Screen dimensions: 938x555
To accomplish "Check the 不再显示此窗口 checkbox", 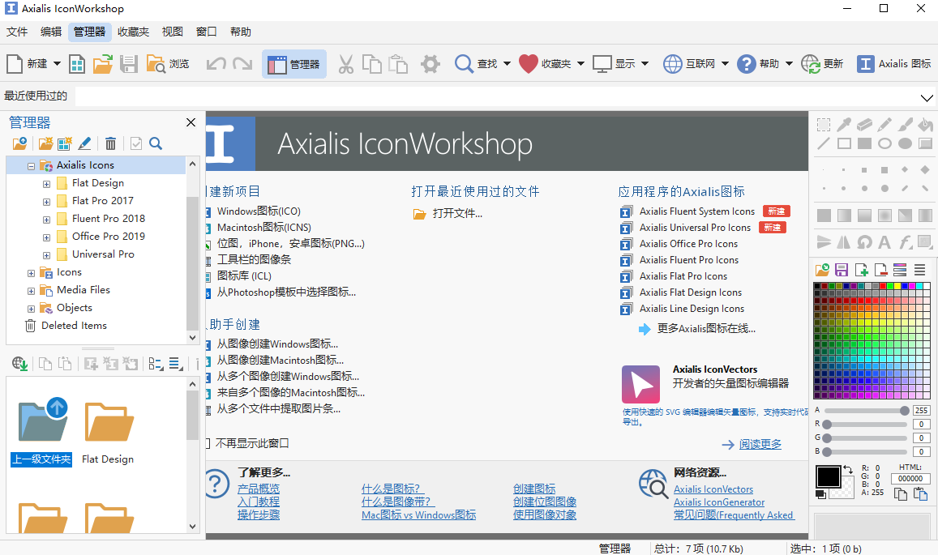I will (208, 443).
